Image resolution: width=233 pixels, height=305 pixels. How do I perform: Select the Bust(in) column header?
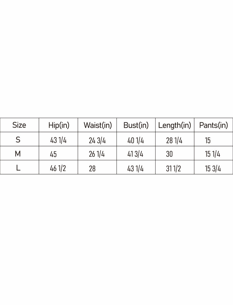click(136, 125)
